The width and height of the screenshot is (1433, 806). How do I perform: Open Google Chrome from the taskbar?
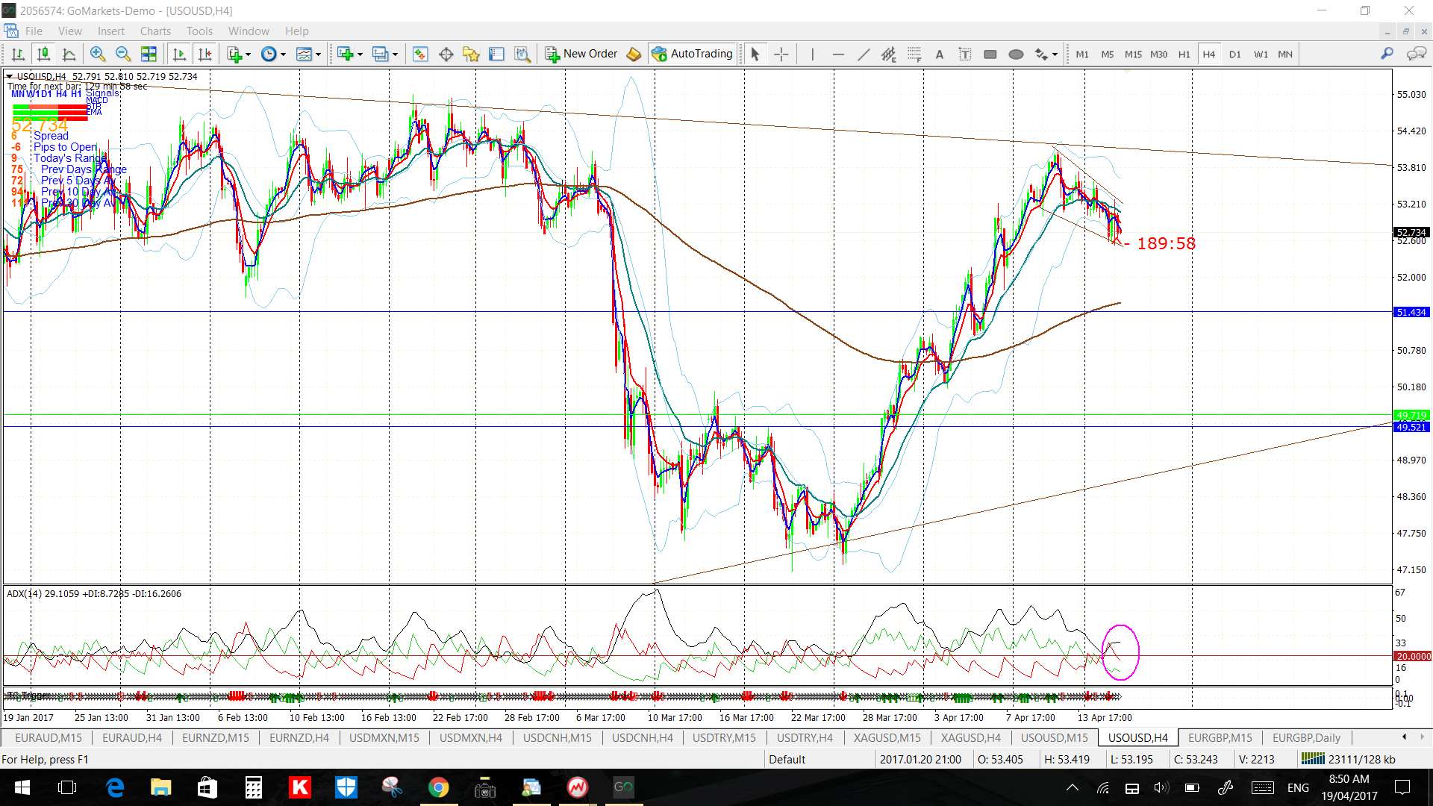[x=438, y=787]
